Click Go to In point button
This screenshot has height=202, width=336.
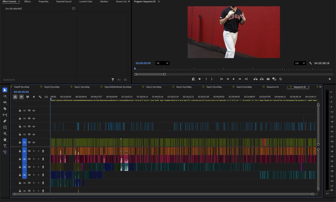tap(221, 79)
